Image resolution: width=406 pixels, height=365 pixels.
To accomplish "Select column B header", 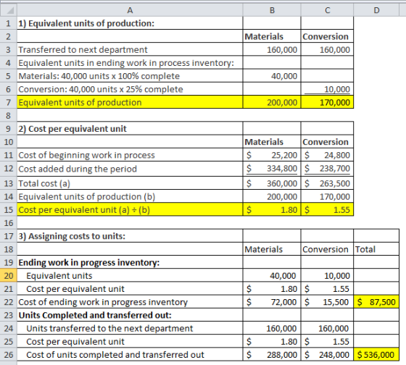I will click(272, 10).
